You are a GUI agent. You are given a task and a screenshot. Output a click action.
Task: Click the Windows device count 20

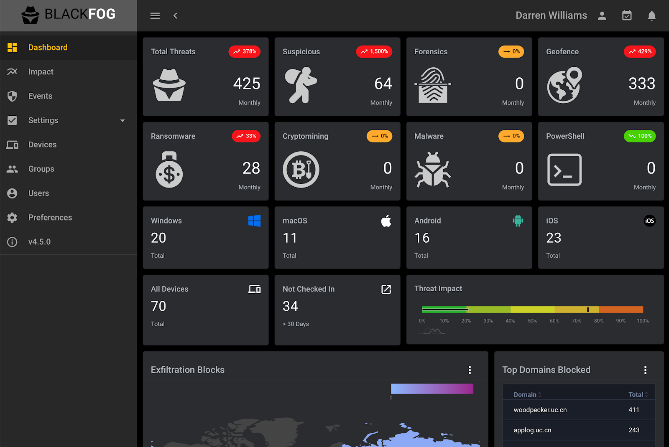point(158,238)
